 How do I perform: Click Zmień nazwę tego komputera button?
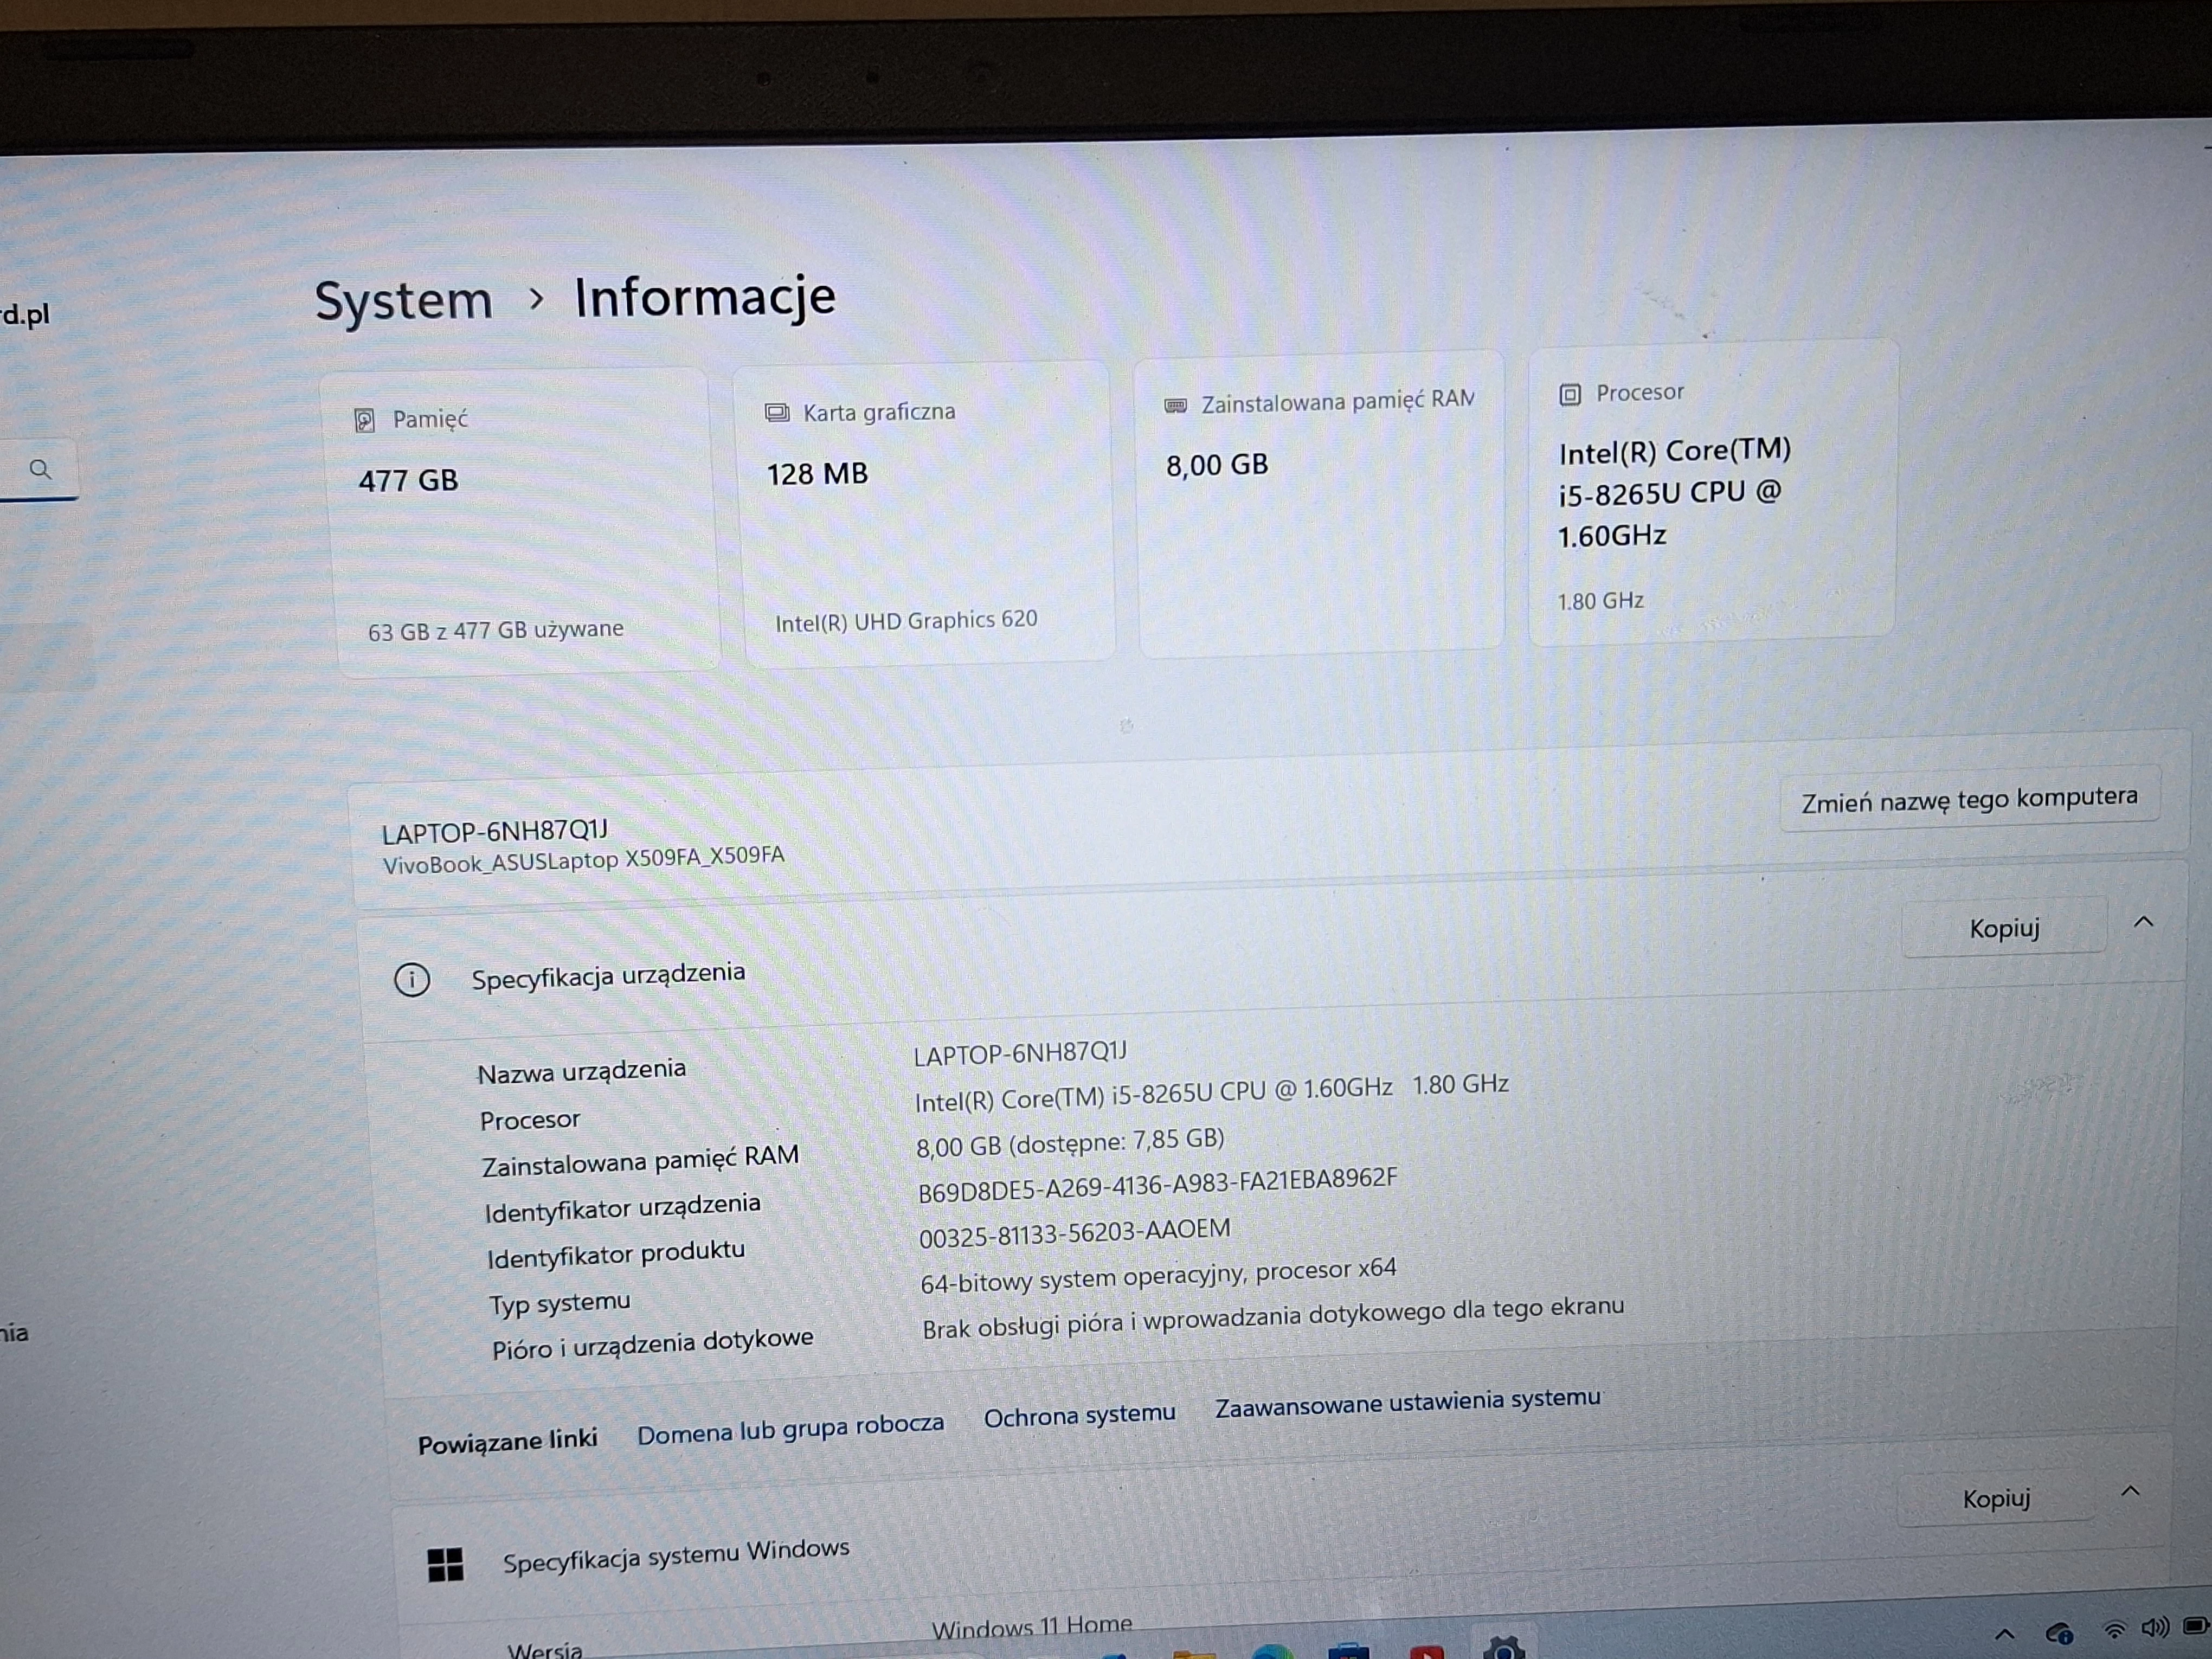pyautogui.click(x=1969, y=799)
